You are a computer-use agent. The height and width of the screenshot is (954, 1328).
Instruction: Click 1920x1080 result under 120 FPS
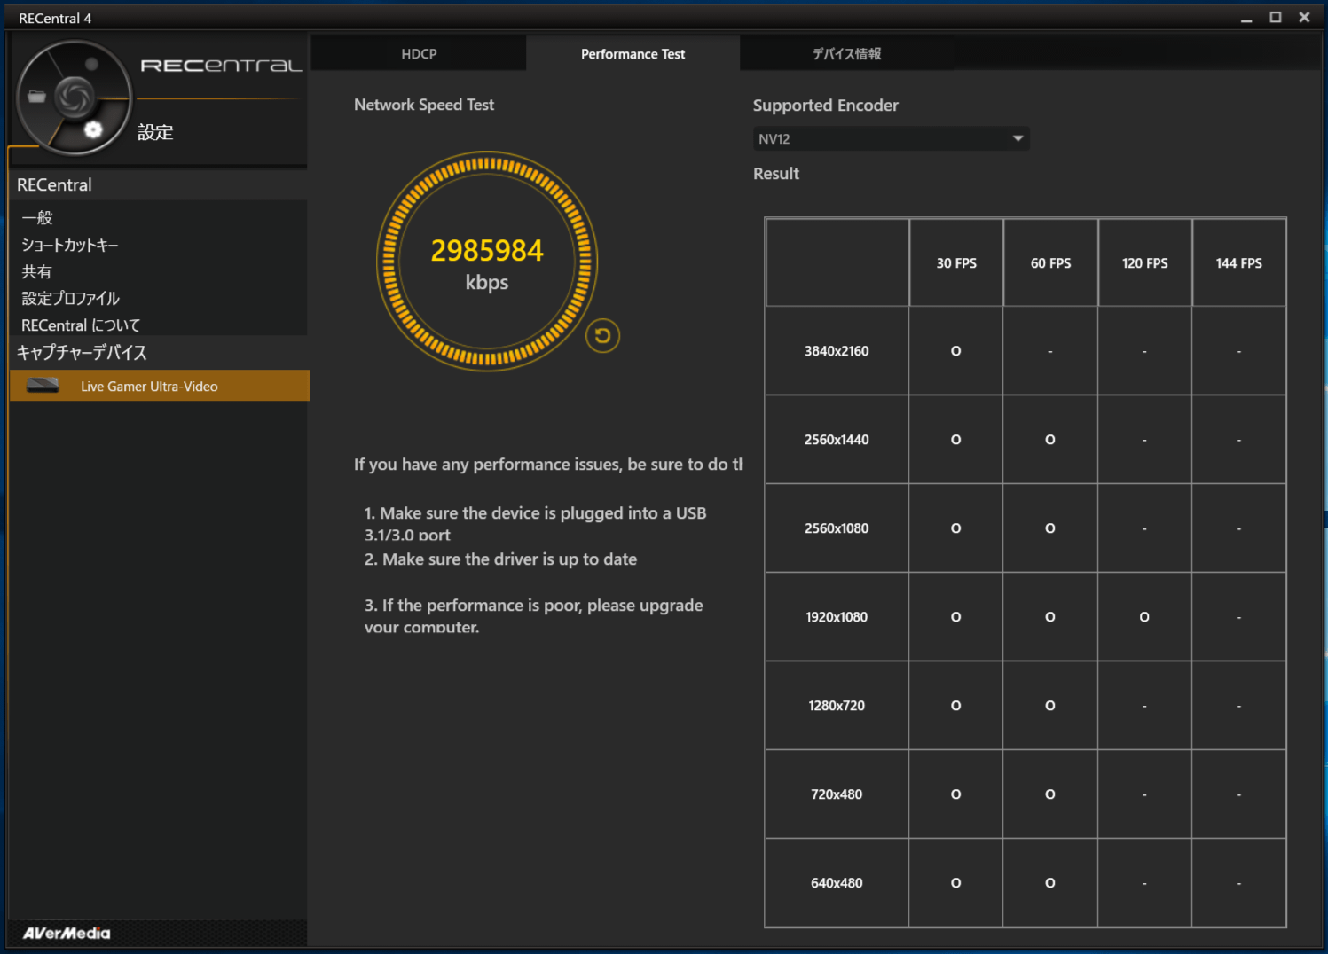pyautogui.click(x=1144, y=617)
